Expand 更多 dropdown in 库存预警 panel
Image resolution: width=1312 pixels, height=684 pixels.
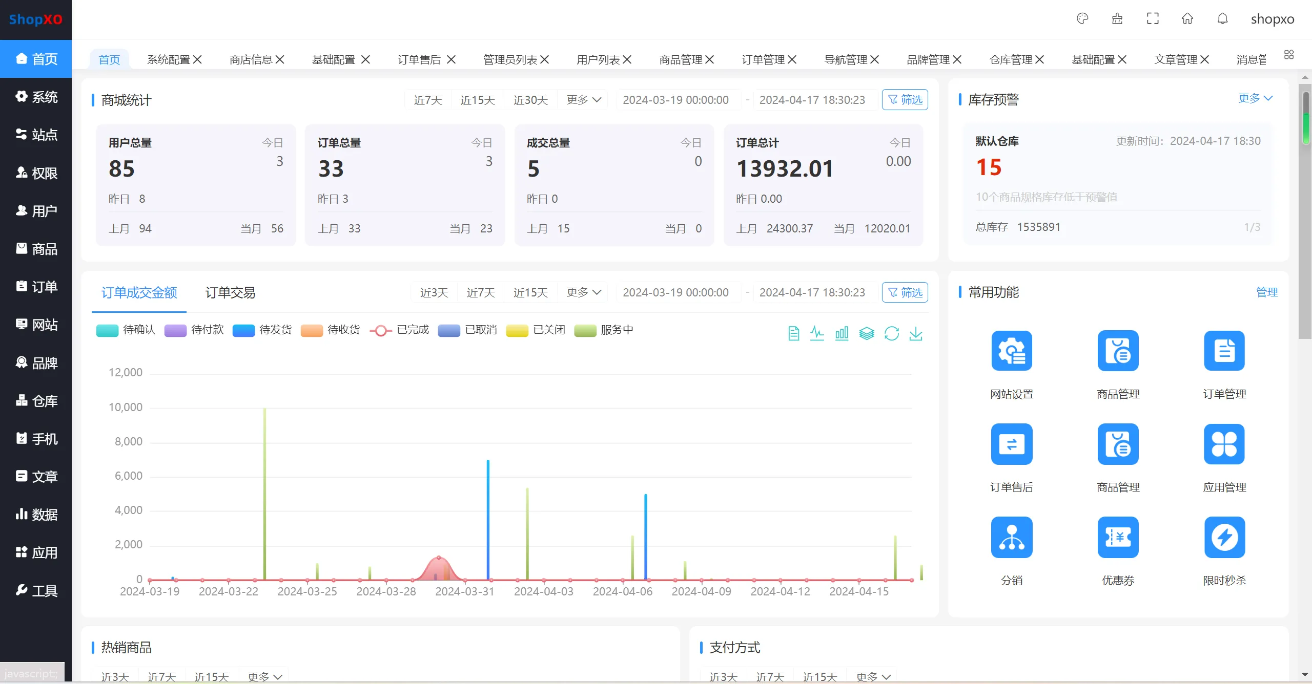pyautogui.click(x=1255, y=98)
